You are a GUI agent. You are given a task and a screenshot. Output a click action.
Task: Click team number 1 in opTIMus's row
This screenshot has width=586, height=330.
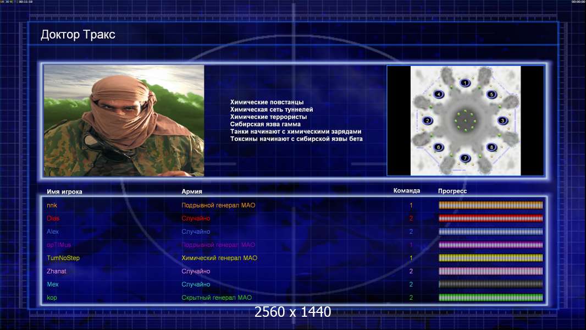411,245
